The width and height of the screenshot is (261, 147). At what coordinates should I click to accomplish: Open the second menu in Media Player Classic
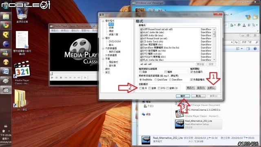point(64,31)
